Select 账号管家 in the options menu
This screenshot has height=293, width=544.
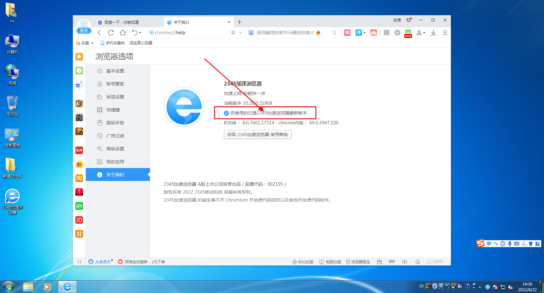click(118, 84)
